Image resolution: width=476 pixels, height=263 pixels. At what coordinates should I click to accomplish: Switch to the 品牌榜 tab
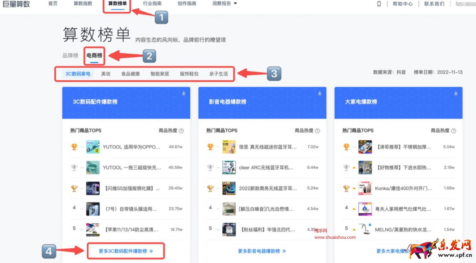tap(70, 56)
